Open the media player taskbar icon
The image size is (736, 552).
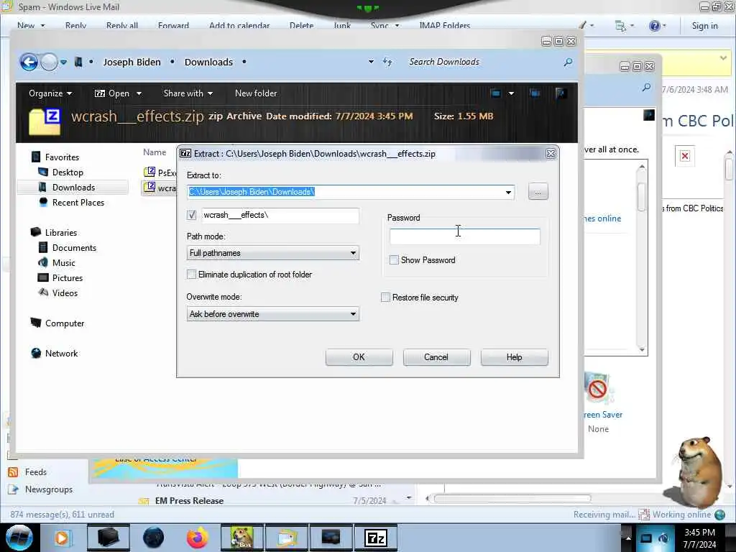pos(62,538)
